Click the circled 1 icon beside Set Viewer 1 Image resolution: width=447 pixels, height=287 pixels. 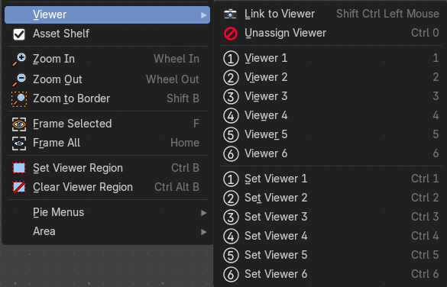pos(231,179)
